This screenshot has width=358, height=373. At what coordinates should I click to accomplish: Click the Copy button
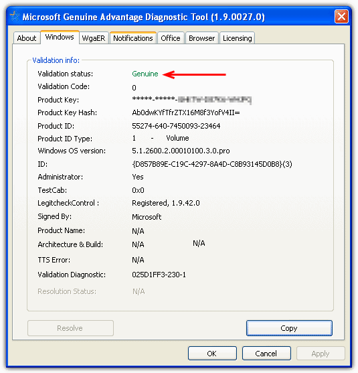(x=289, y=328)
